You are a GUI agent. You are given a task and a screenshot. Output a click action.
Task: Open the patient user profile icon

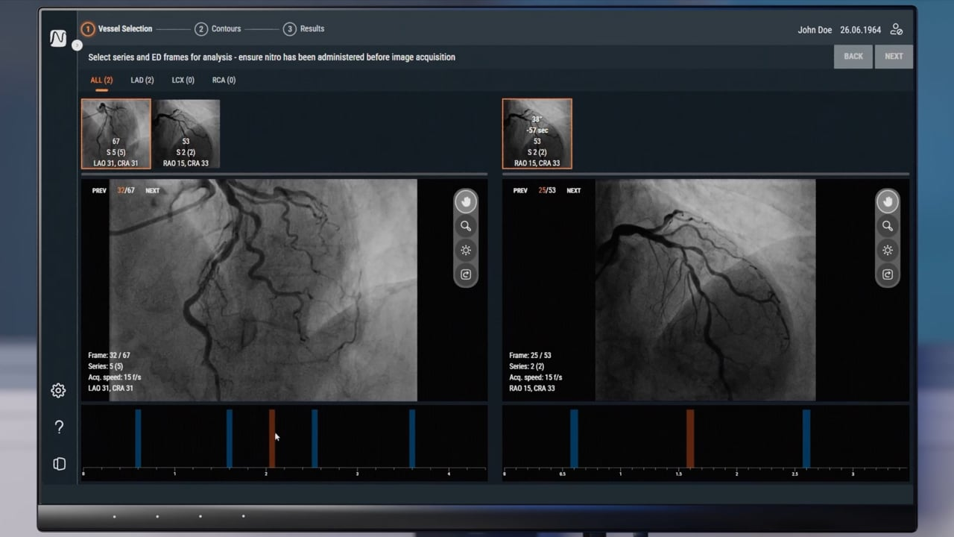point(897,30)
